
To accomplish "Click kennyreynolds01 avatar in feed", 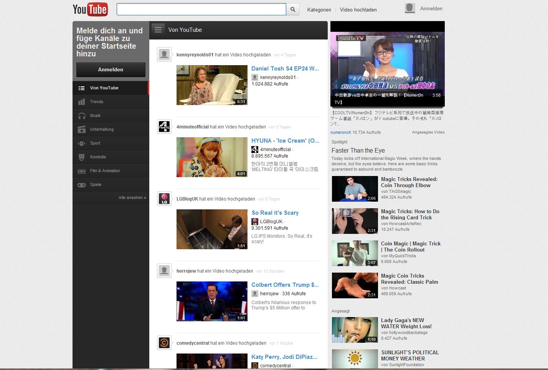I will click(x=164, y=55).
